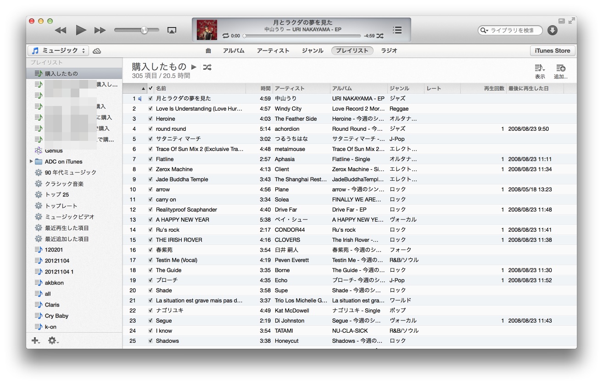Skip to next track with fast-forward

[100, 30]
